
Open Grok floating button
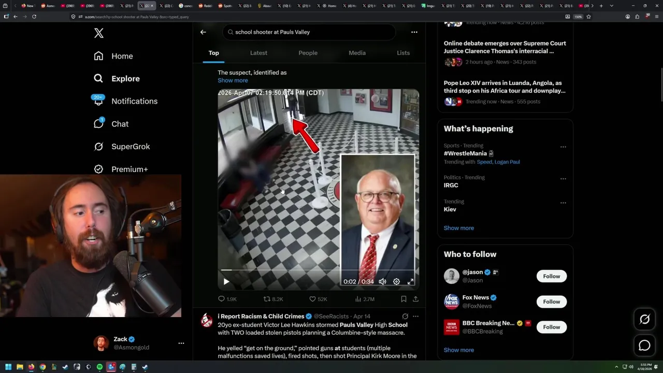(x=644, y=320)
